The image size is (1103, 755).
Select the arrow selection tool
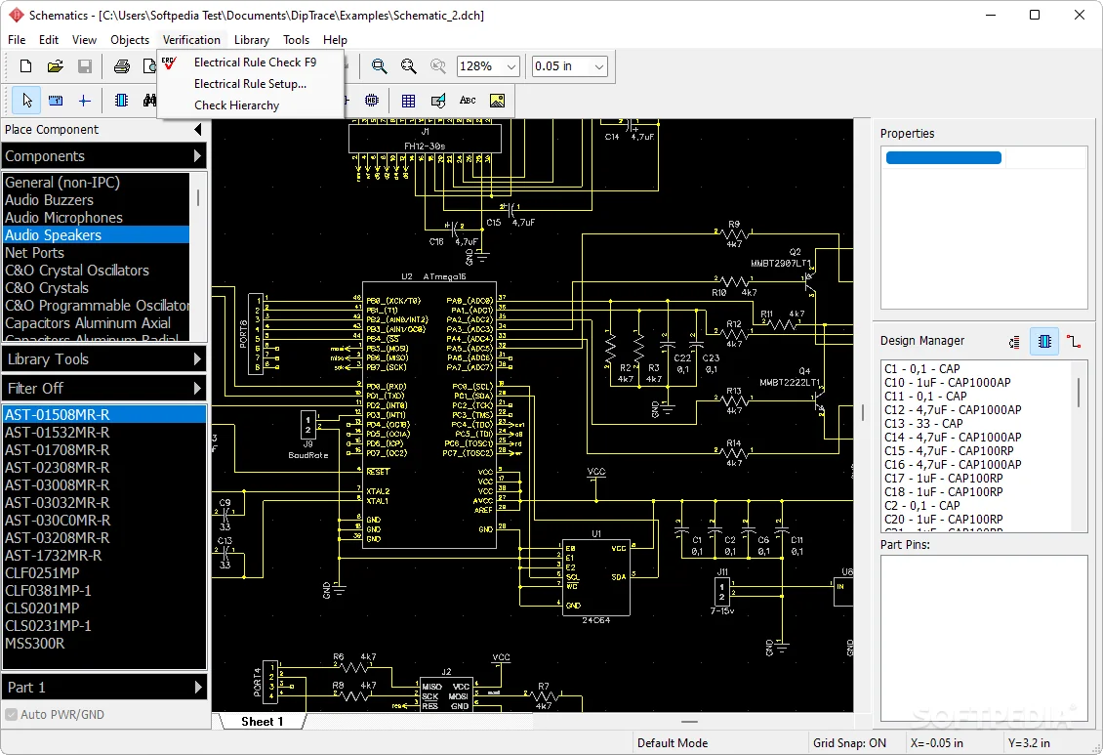click(26, 100)
